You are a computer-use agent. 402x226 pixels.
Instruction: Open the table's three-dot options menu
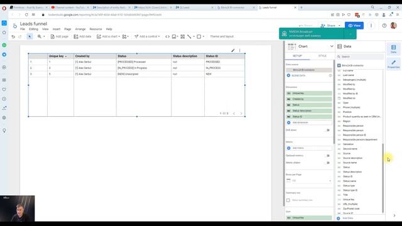pyautogui.click(x=240, y=50)
